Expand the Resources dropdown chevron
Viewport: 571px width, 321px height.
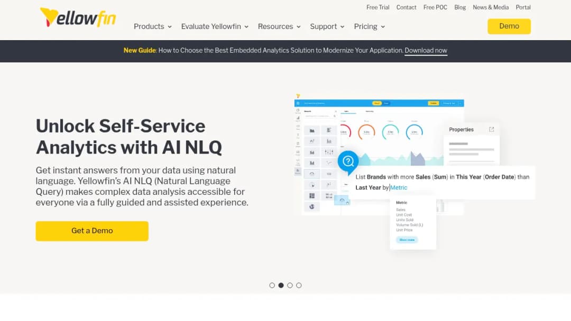[299, 27]
